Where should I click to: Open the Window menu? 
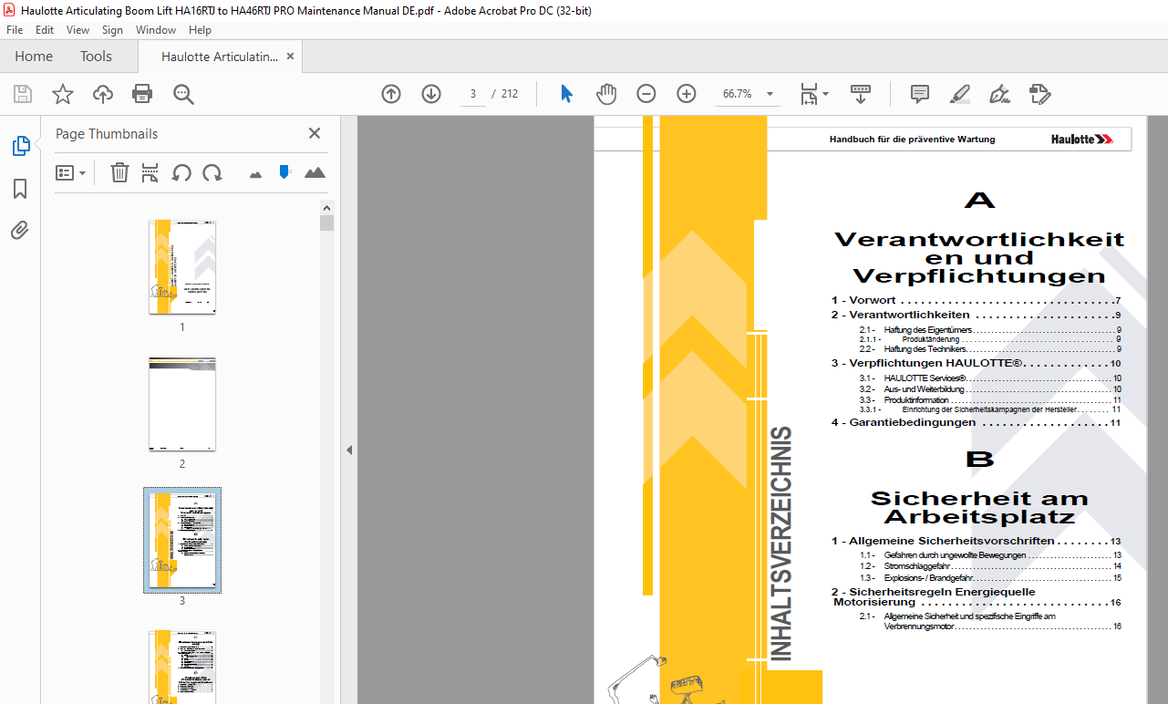pos(156,30)
